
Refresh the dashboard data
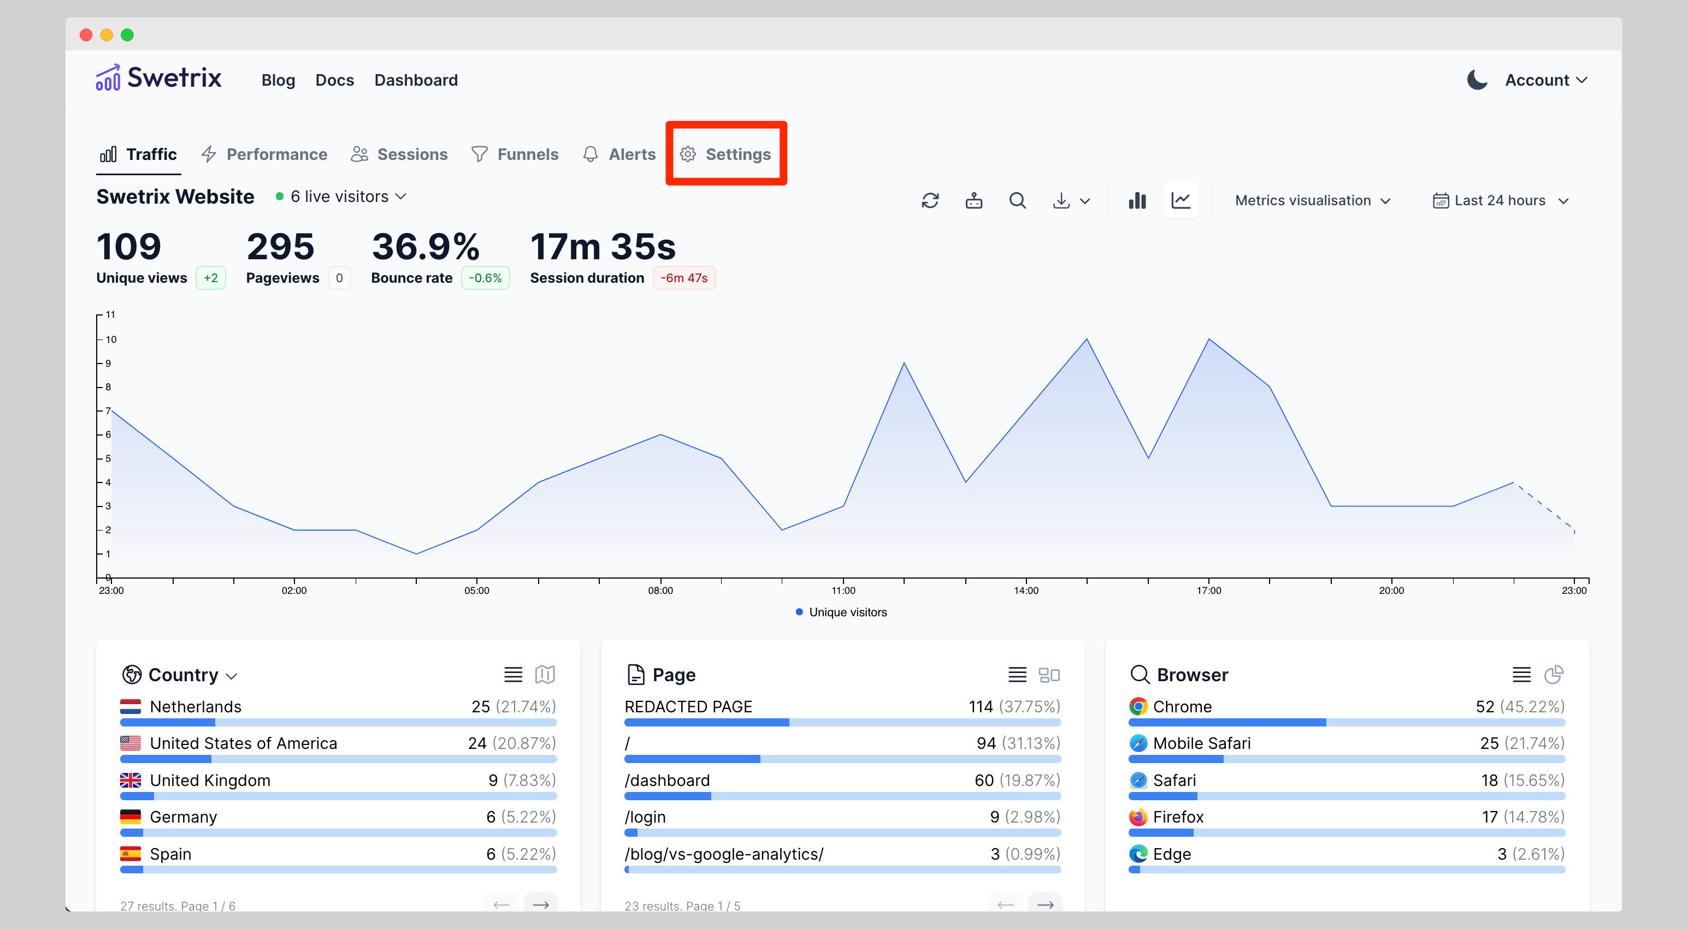tap(930, 200)
